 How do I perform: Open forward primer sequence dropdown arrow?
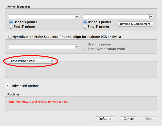coord(77,17)
